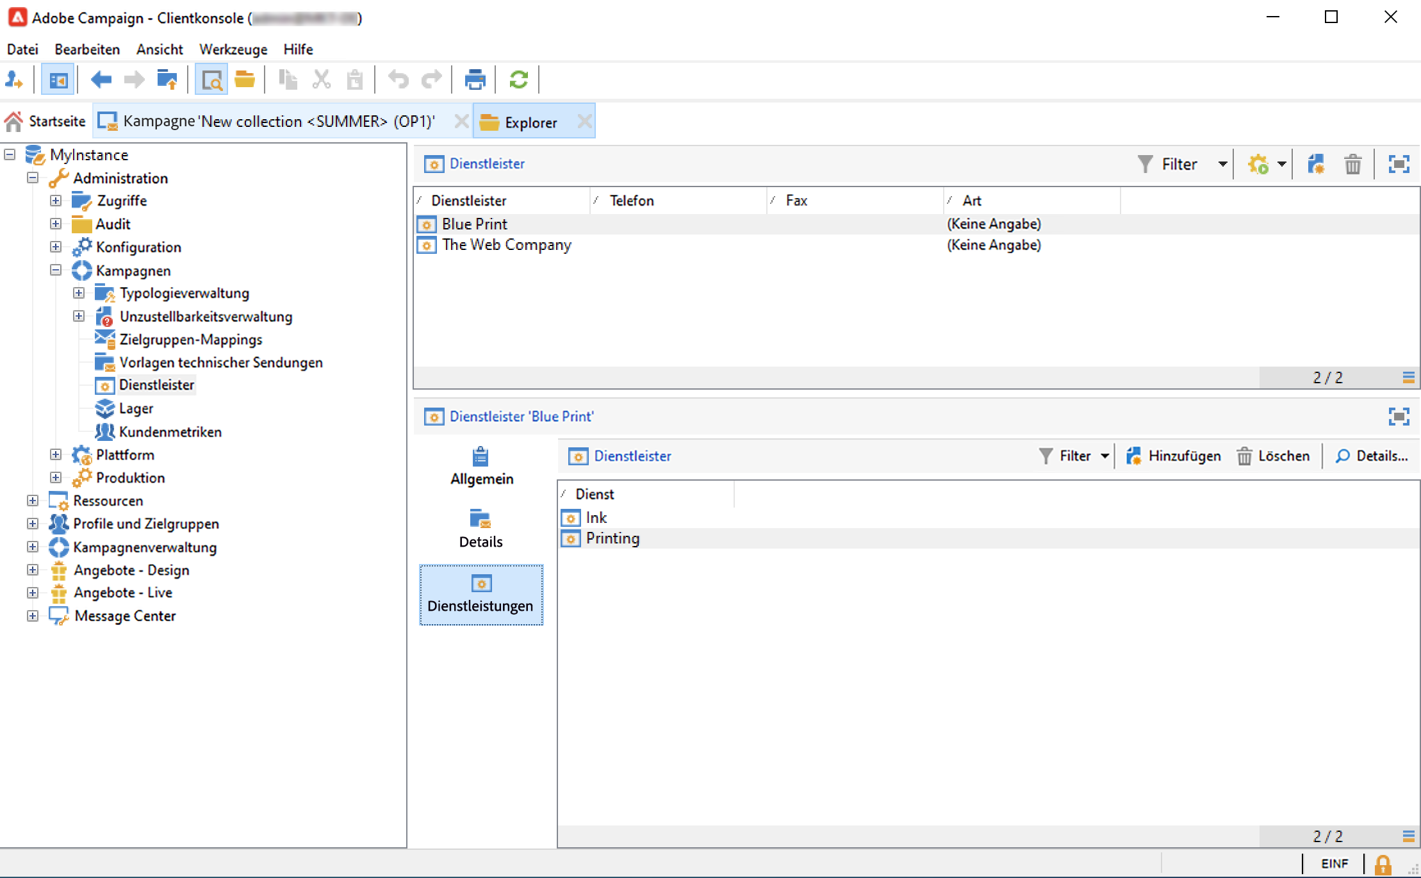Maximize the Dienstleister 'Blue Print' detail panel

point(1399,417)
